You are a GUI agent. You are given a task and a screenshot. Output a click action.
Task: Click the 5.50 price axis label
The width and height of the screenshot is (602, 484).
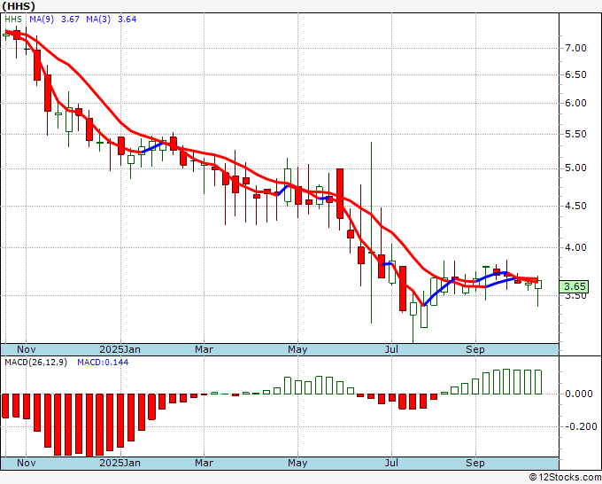pyautogui.click(x=575, y=134)
